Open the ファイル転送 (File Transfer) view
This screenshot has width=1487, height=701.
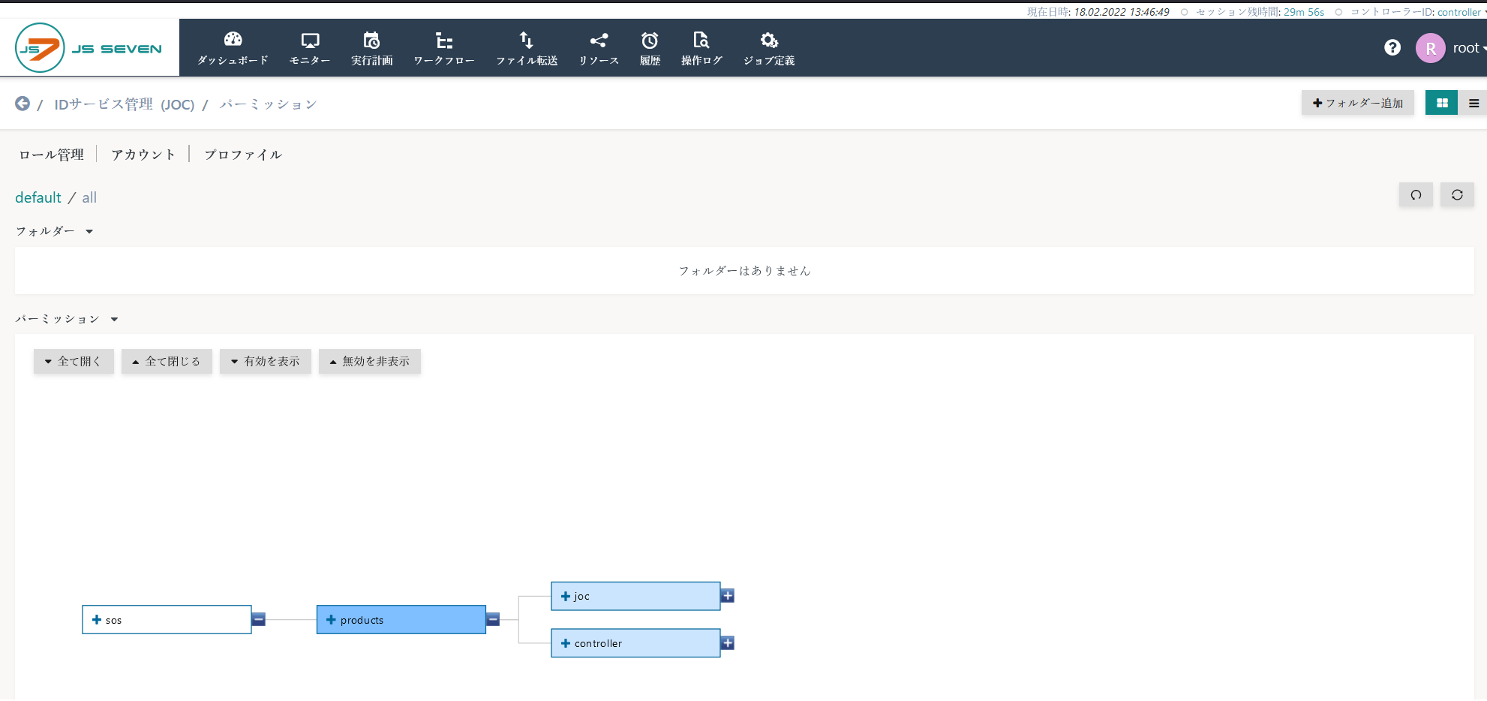[x=527, y=47]
